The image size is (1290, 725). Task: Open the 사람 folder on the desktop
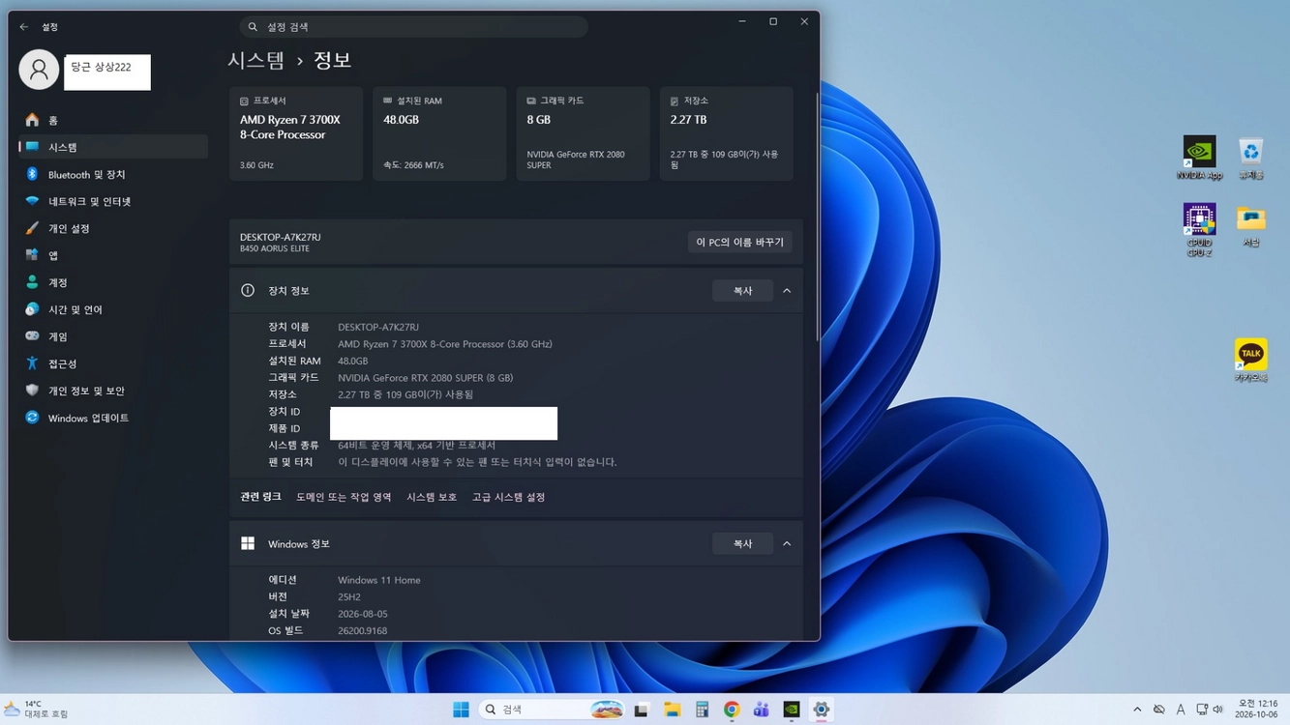click(x=1251, y=226)
